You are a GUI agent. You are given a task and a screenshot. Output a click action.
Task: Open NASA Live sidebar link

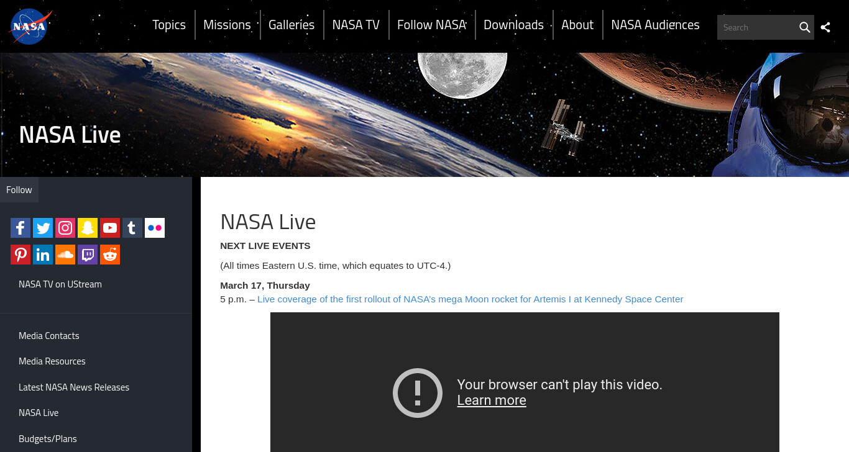(39, 413)
